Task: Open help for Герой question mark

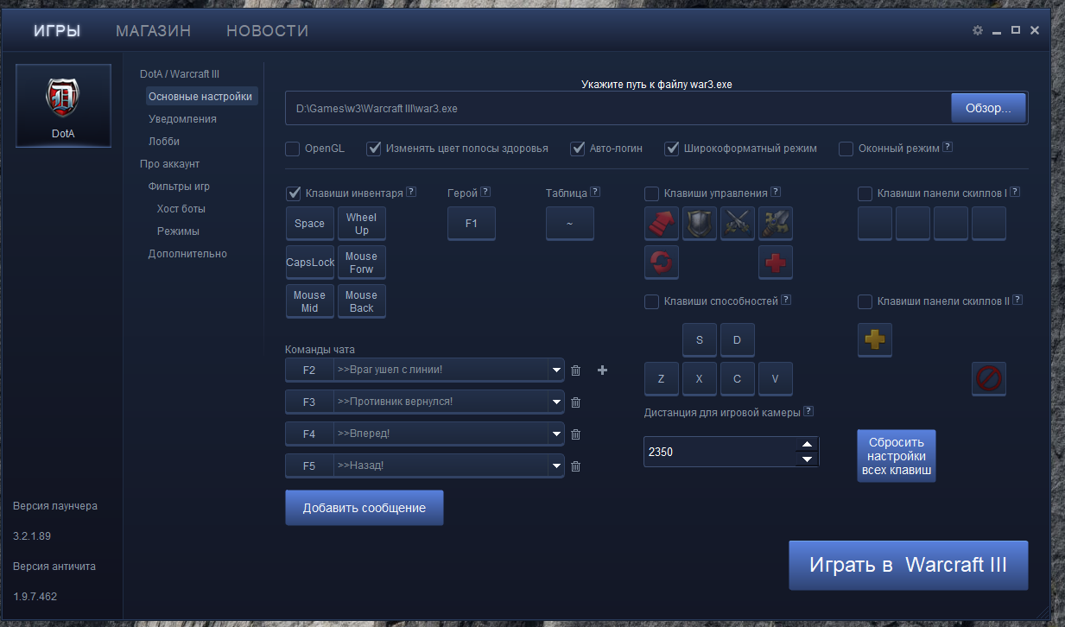Action: click(485, 192)
